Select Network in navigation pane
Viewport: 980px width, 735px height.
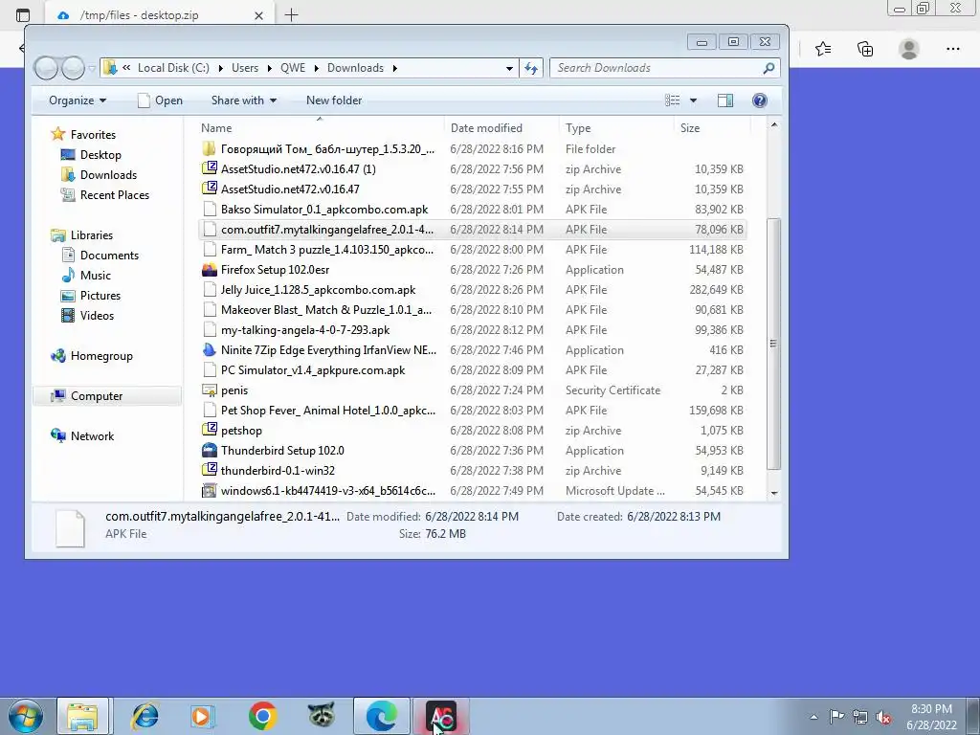(x=82, y=436)
